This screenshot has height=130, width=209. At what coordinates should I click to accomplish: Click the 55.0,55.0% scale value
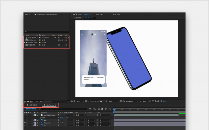tap(64, 118)
